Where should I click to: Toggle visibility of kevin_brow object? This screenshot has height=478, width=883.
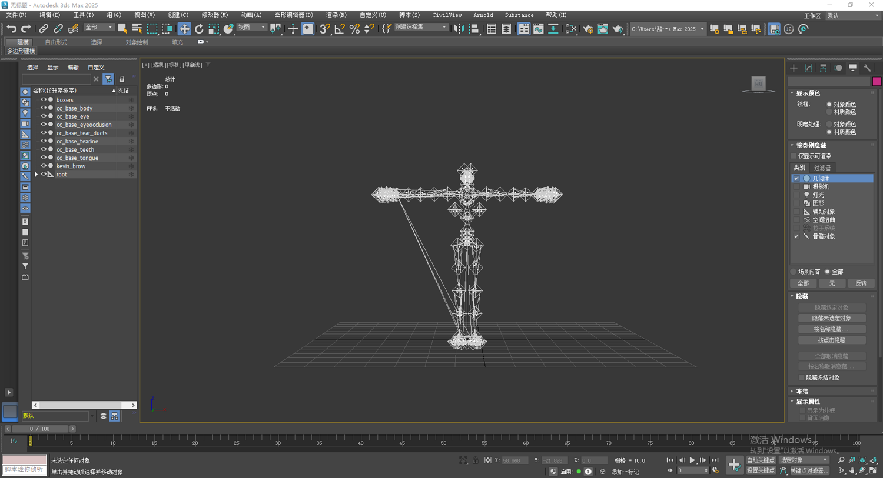[x=43, y=166]
